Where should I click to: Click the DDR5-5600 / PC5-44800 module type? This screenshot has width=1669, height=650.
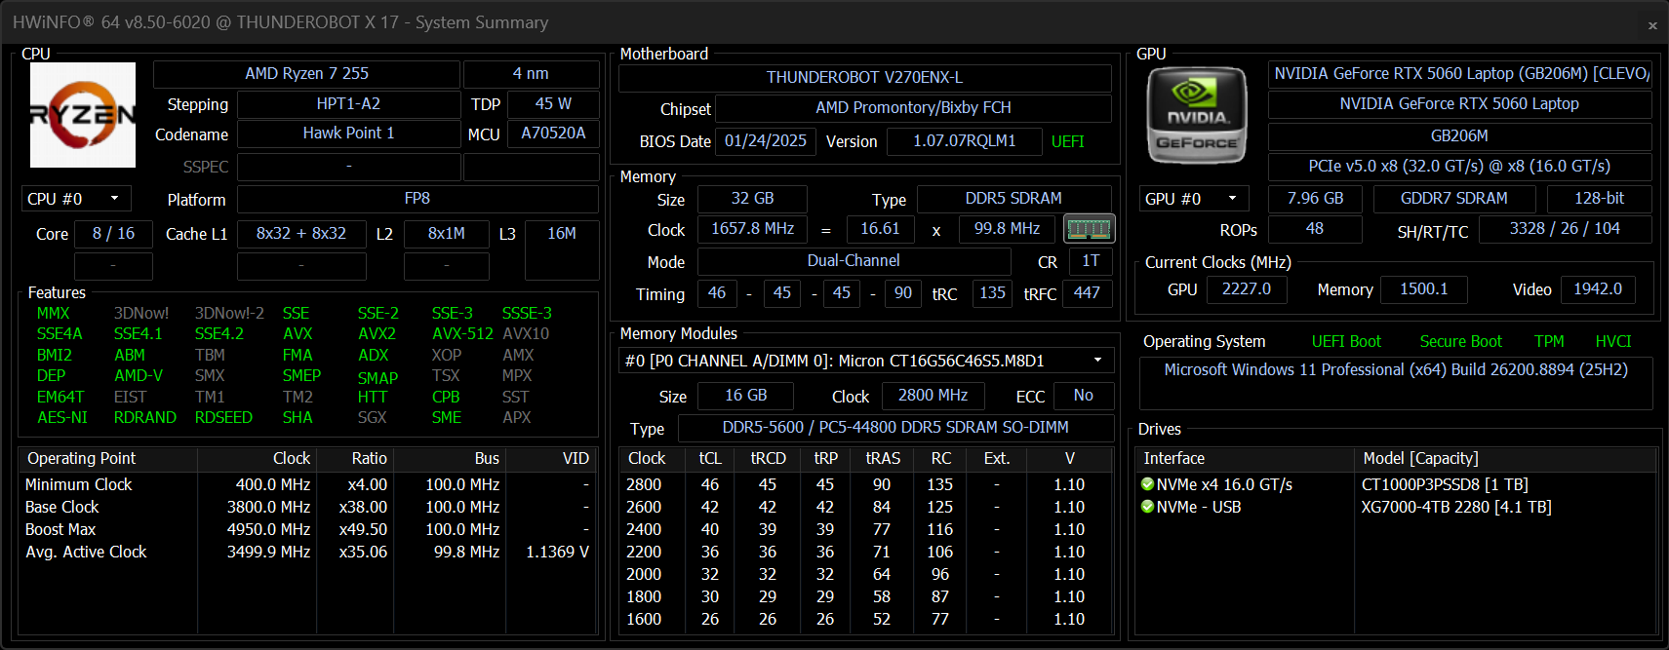pos(895,428)
